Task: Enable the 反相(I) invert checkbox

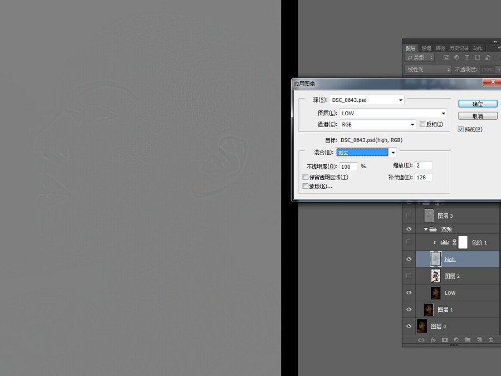Action: click(x=423, y=124)
